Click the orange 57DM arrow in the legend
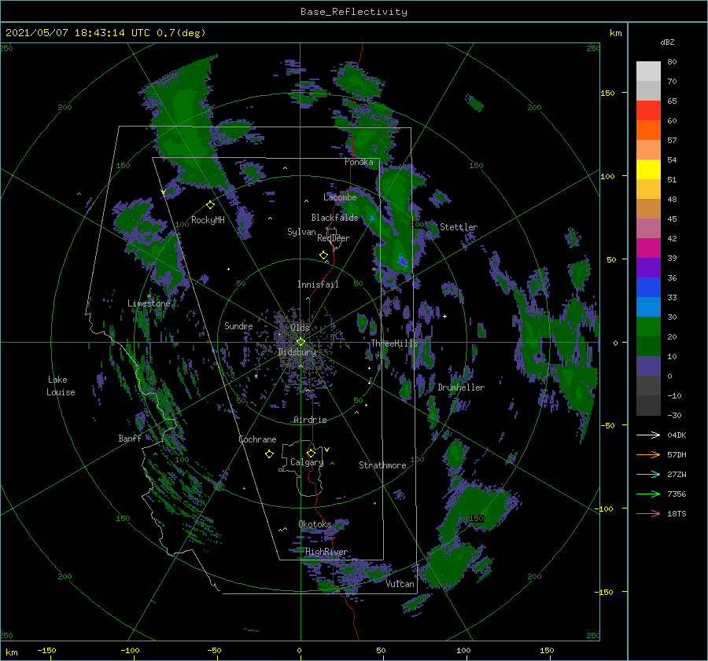 click(x=648, y=455)
